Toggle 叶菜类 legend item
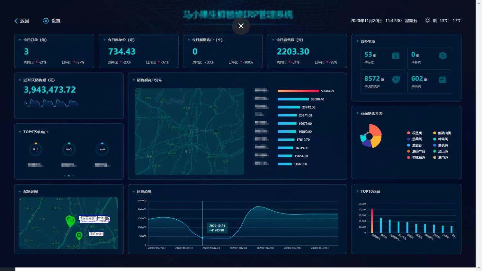Image resolution: width=482 pixels, height=271 pixels. click(x=441, y=139)
